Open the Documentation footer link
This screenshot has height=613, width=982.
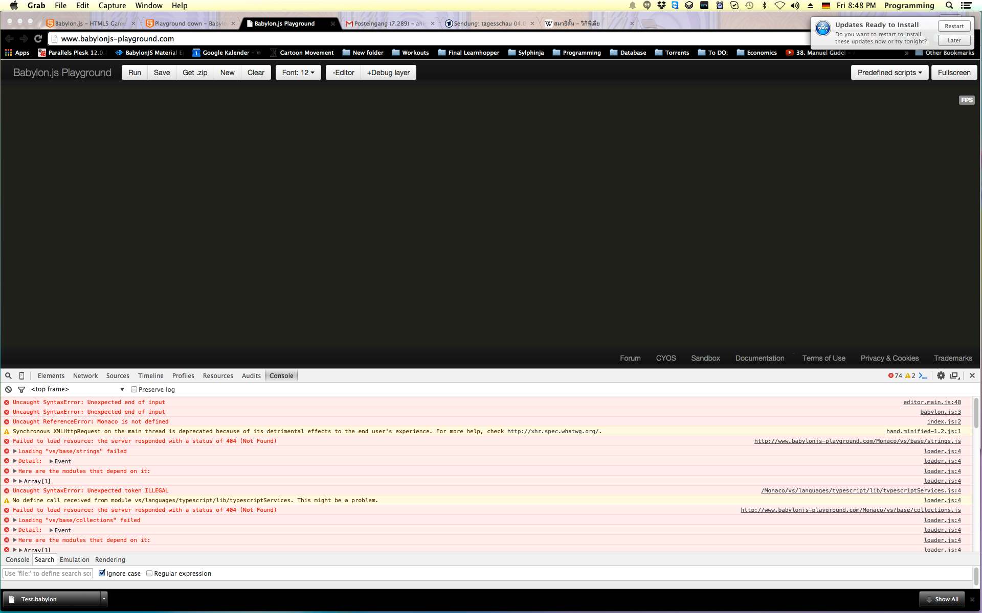pos(760,358)
